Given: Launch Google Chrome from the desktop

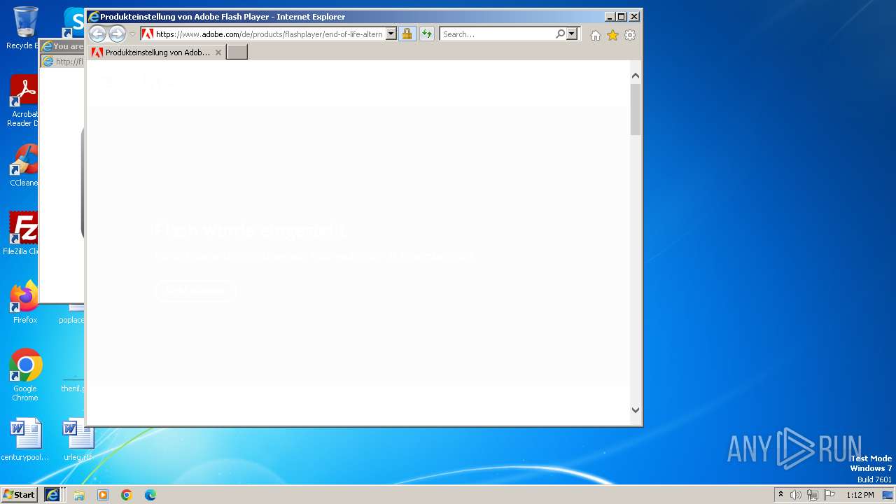Looking at the screenshot, I should 25,375.
